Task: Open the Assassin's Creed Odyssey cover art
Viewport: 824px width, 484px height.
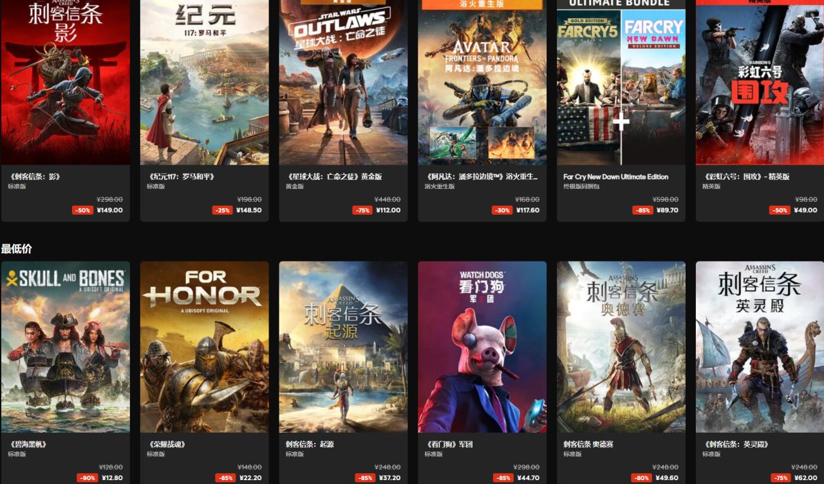Action: (x=621, y=346)
